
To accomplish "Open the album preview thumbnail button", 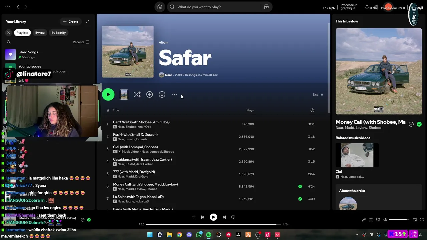I will pos(124,95).
